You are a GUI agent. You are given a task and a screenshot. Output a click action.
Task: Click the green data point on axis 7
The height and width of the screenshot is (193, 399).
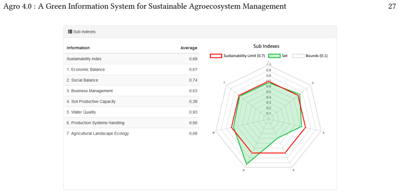[240, 96]
